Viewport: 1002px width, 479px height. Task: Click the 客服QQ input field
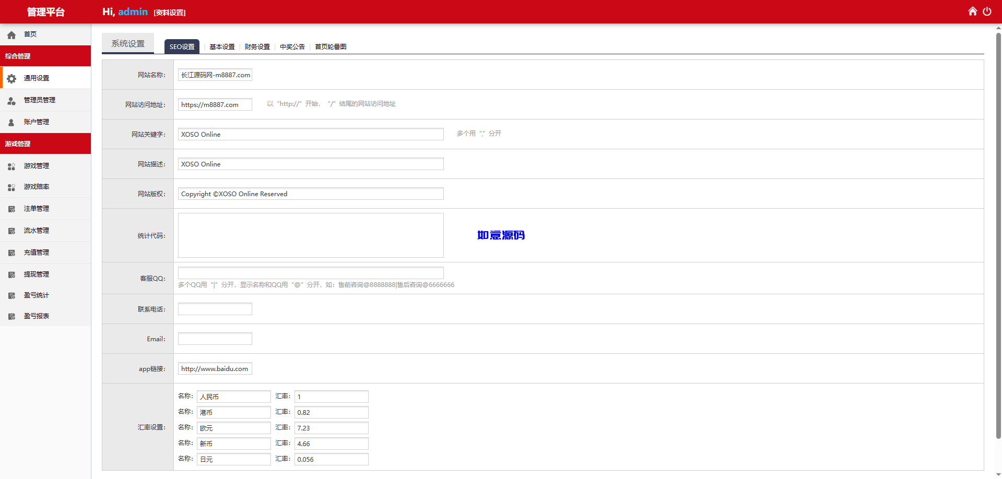[x=311, y=273]
